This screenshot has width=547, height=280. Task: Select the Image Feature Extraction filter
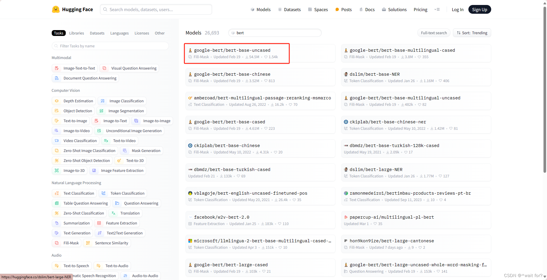117,170
